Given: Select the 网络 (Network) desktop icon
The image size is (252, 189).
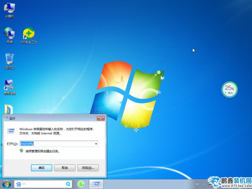Looking at the screenshot, I should coord(10,35).
